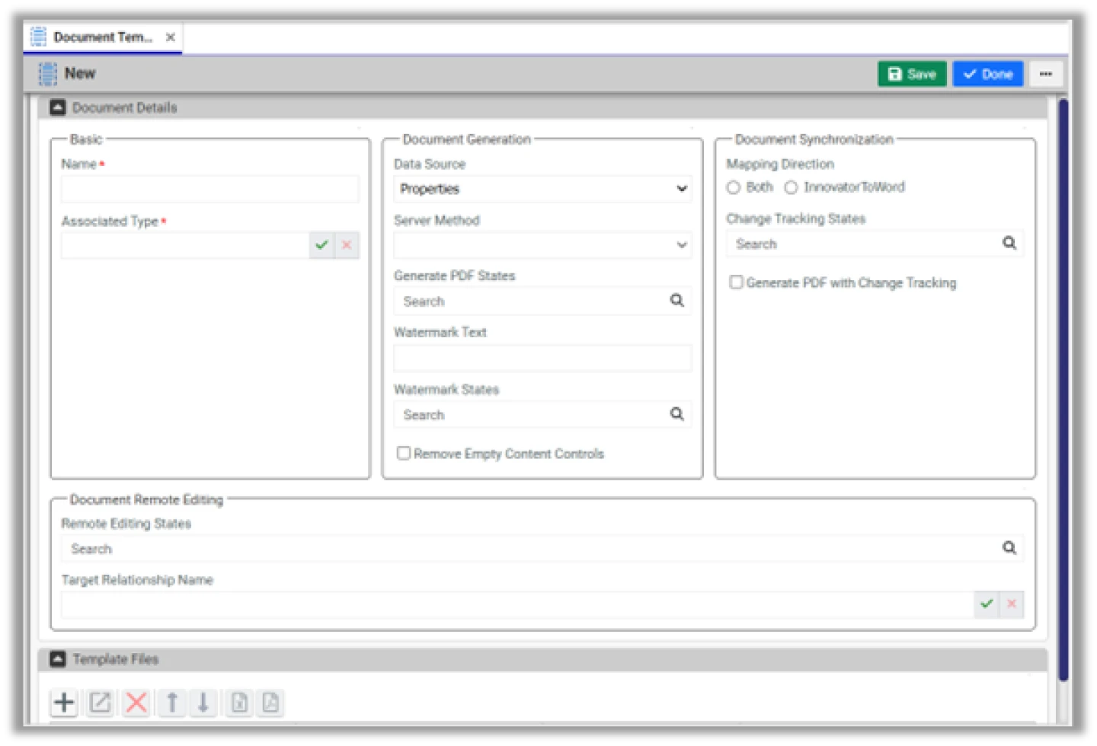1097x746 pixels.
Task: Switch to the Document Template tab
Action: tap(103, 37)
